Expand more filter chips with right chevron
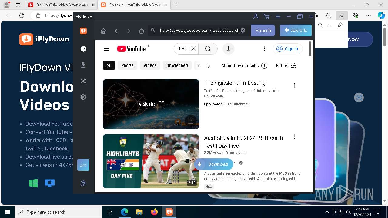This screenshot has height=218, width=388. 209,66
